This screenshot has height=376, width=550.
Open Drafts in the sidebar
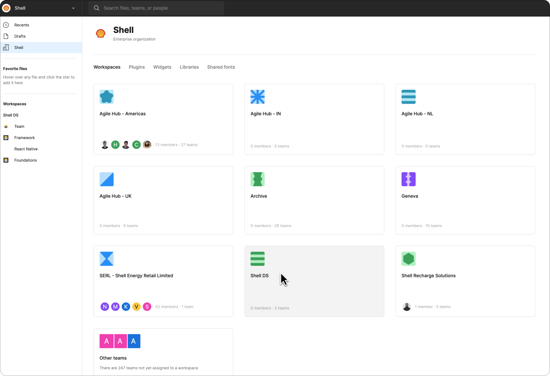coord(41,36)
